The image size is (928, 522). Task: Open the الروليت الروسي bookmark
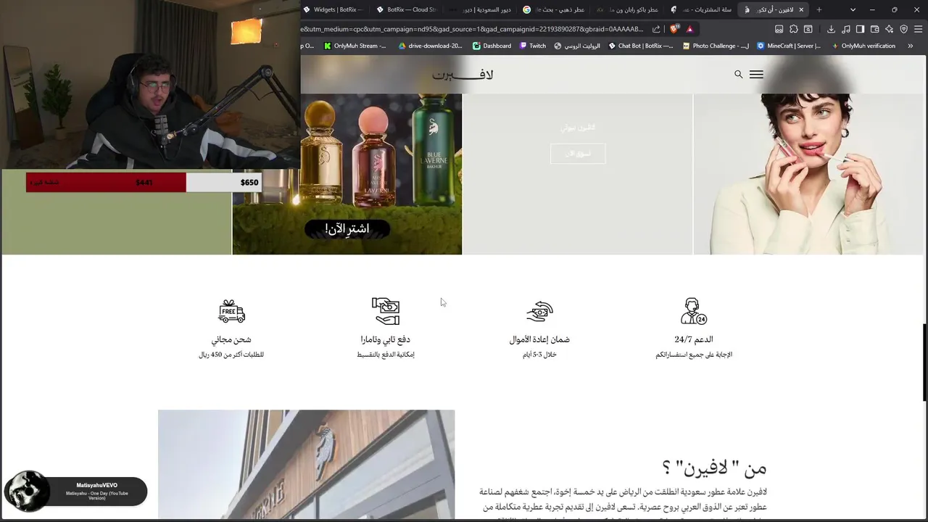point(577,46)
